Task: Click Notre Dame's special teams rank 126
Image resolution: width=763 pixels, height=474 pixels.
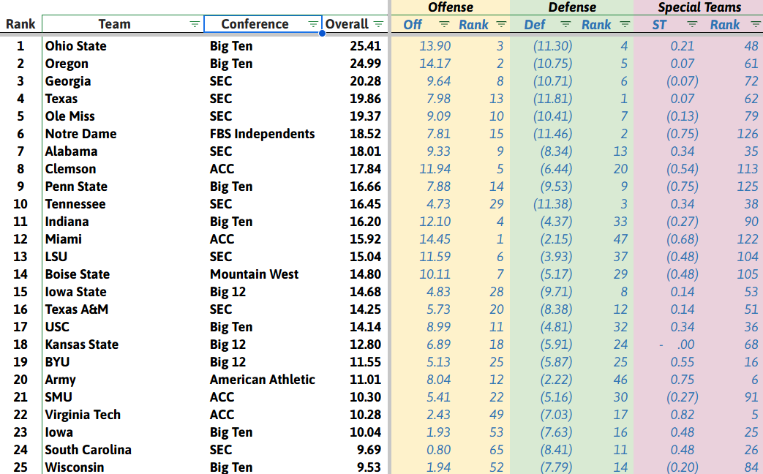Action: tap(748, 134)
